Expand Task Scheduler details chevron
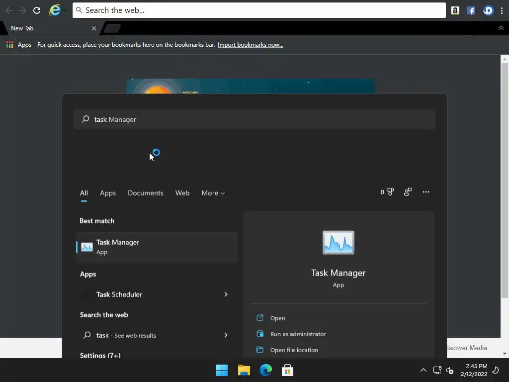This screenshot has height=382, width=509. coord(226,294)
